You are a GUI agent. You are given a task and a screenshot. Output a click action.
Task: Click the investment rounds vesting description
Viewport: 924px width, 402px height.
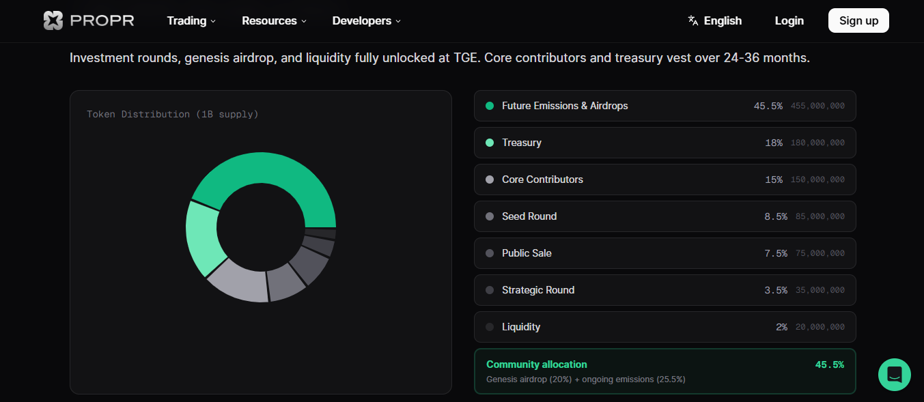click(x=440, y=58)
